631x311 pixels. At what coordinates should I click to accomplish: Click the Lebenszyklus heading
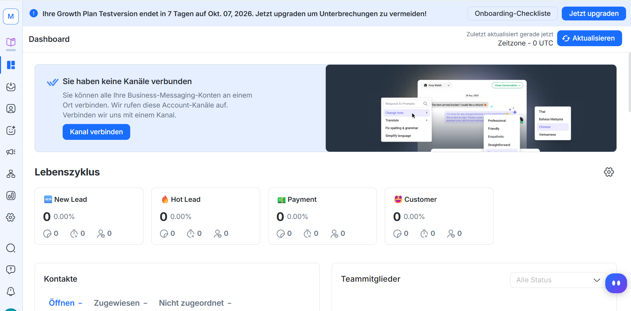coord(67,172)
